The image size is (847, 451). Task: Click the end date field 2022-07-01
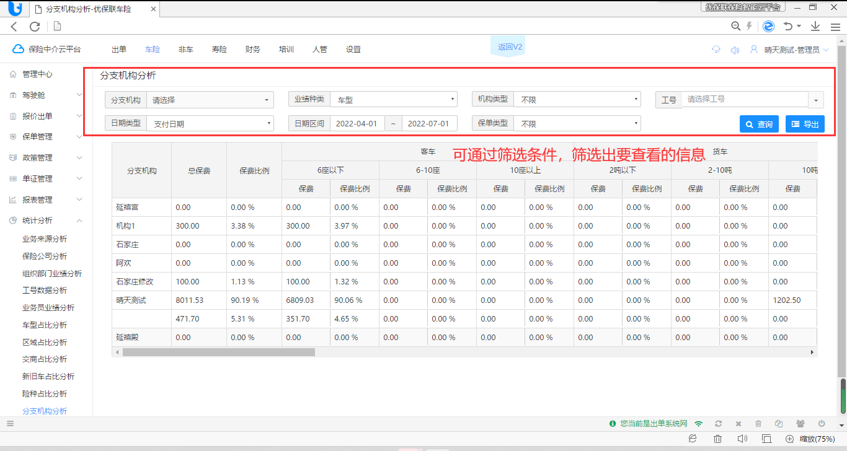(429, 124)
